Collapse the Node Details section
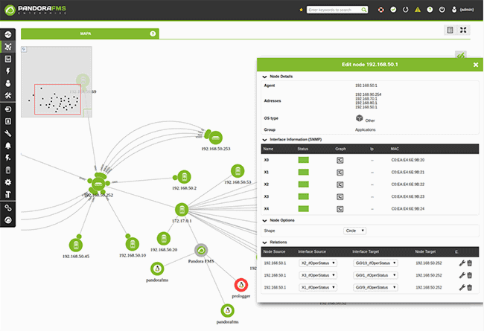The width and height of the screenshot is (484, 331). pos(264,77)
